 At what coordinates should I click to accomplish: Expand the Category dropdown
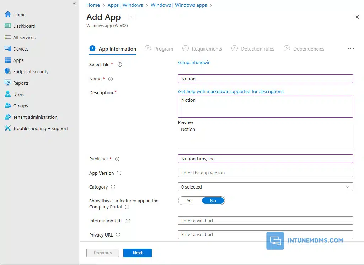[x=265, y=187]
